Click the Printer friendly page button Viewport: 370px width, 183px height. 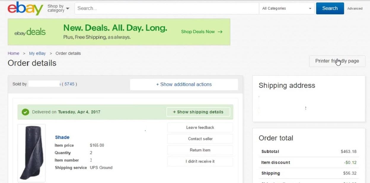coord(337,61)
